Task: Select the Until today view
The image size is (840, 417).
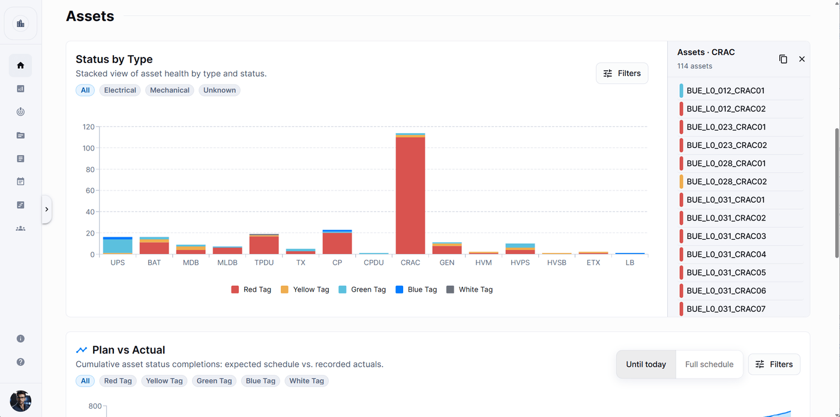Action: coord(646,364)
